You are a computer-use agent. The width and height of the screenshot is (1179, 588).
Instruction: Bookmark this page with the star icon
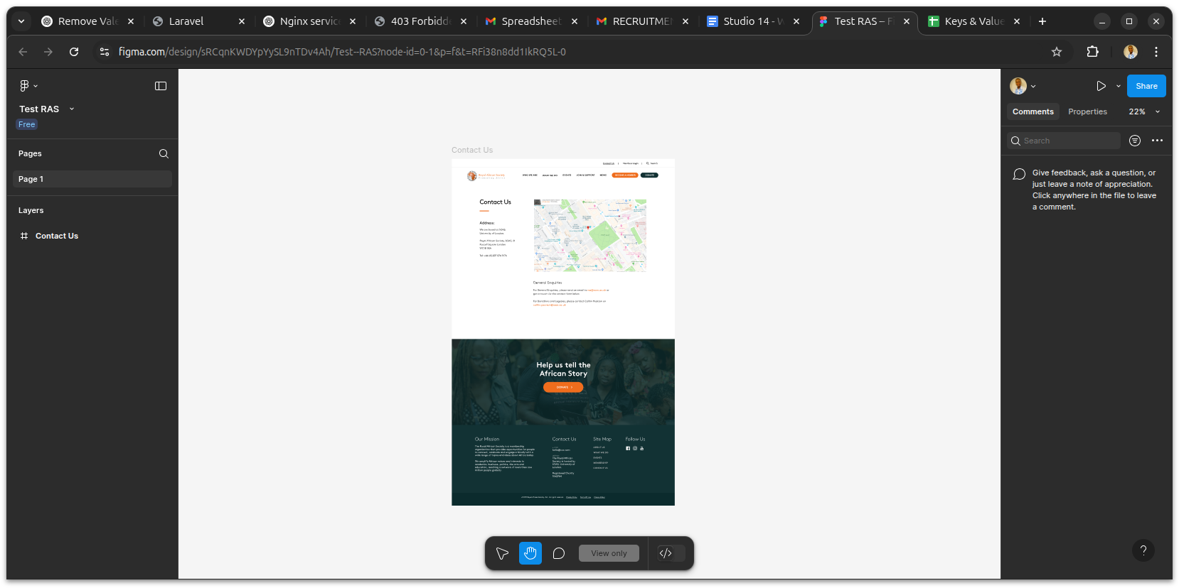pos(1057,52)
